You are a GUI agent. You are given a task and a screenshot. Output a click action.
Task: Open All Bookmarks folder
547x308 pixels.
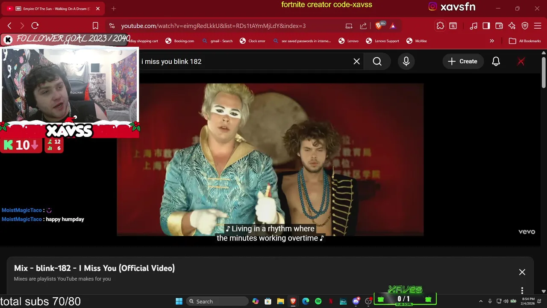525,41
